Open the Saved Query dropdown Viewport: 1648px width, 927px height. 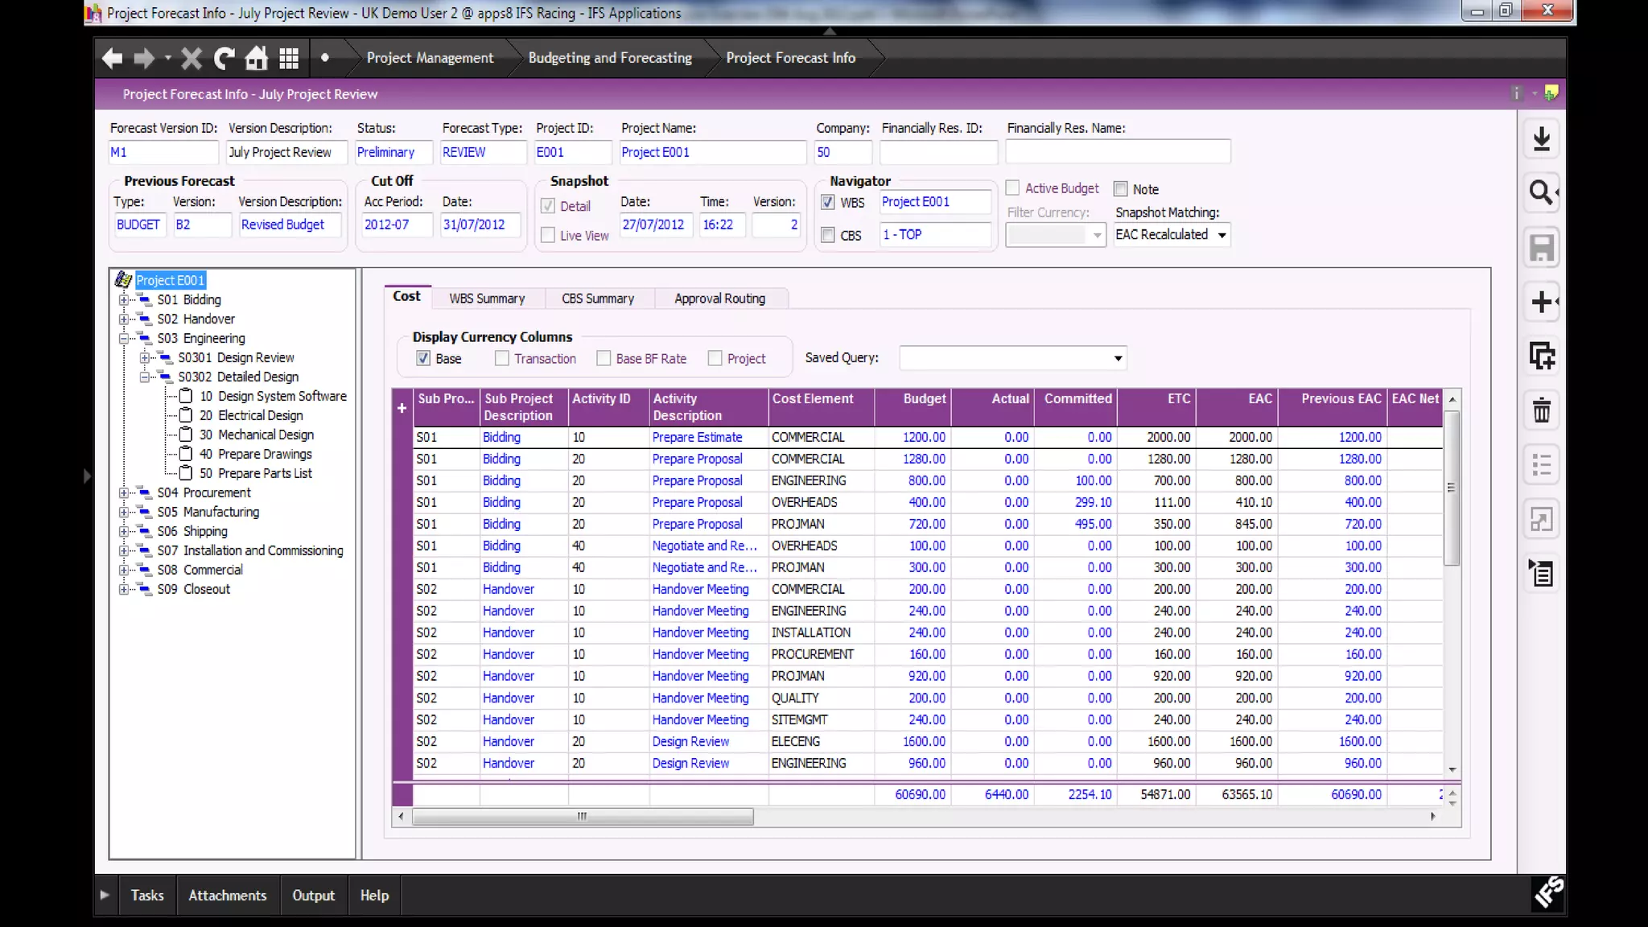click(1118, 358)
